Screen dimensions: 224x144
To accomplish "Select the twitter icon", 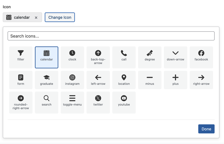I will [x=98, y=102].
